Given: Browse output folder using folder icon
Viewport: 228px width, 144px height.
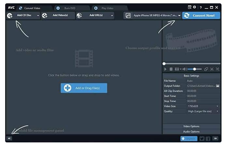Looking at the screenshot, I should coord(218,86).
